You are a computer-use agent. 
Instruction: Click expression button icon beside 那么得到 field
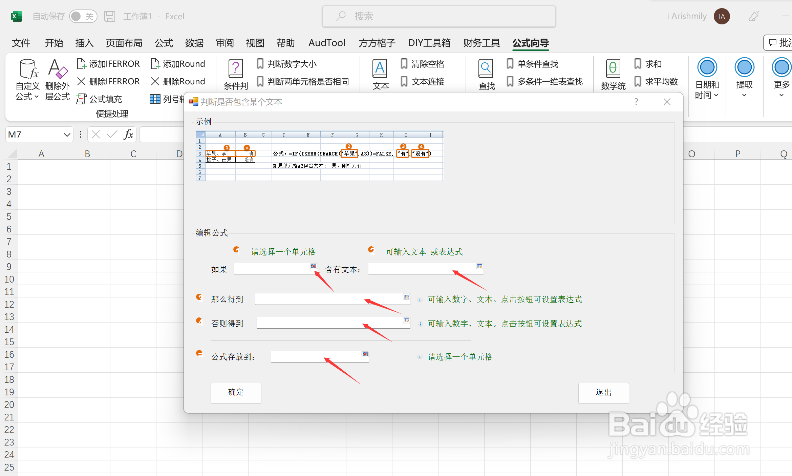point(406,297)
